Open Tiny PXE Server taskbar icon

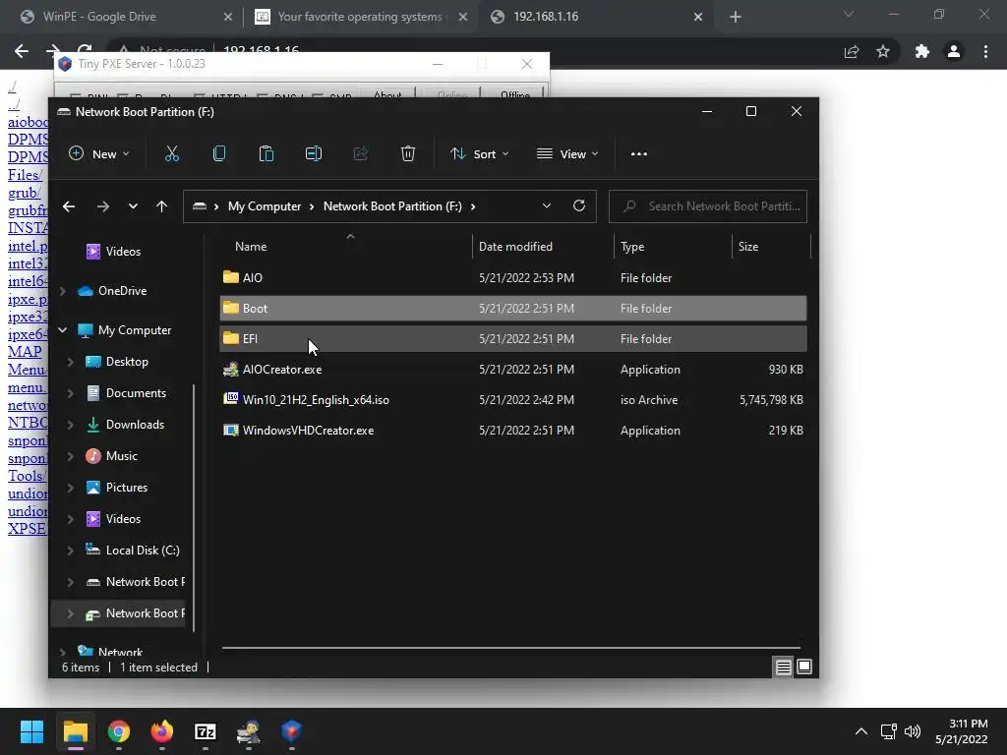[x=291, y=731]
